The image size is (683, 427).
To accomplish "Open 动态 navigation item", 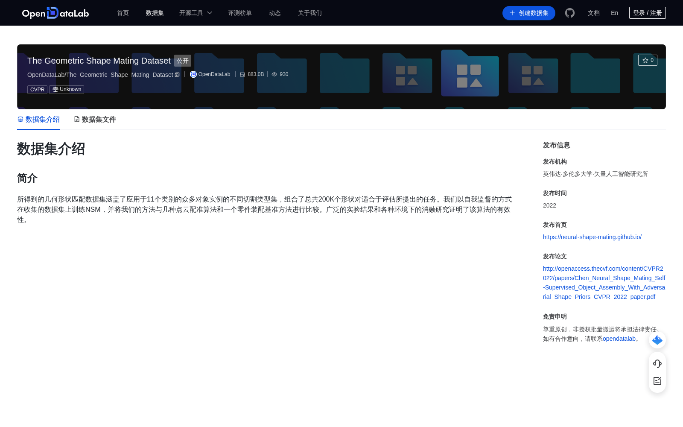I will [x=275, y=13].
